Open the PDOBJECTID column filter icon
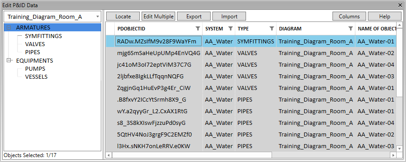Screen dimensions: 406x162 pyautogui.click(x=198, y=29)
